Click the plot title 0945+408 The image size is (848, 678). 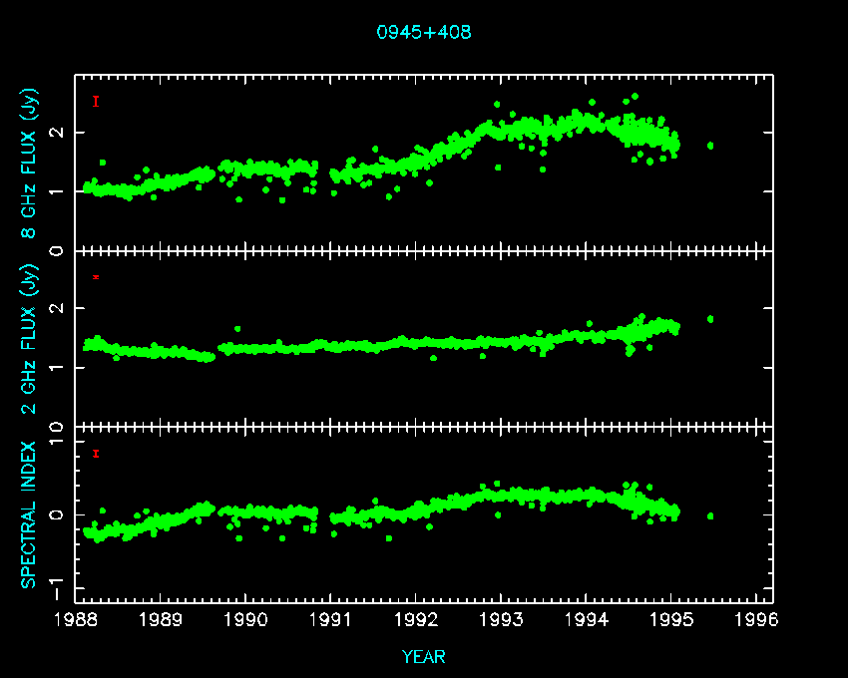pyautogui.click(x=423, y=32)
